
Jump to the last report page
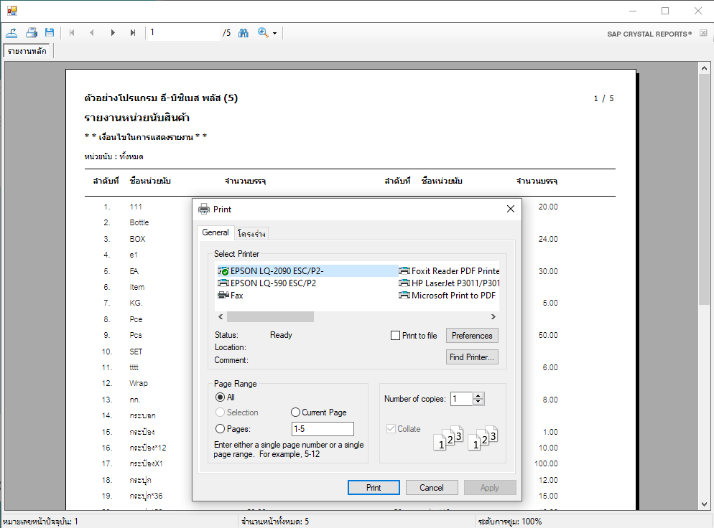pyautogui.click(x=133, y=32)
